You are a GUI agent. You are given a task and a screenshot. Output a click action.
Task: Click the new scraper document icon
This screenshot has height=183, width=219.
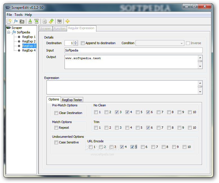coord(9,21)
